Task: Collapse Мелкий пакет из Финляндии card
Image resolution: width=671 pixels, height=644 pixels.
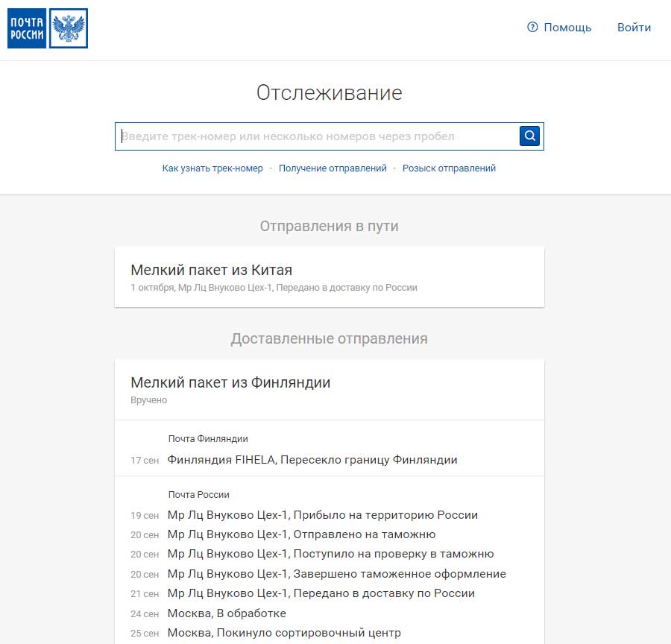Action: [329, 389]
